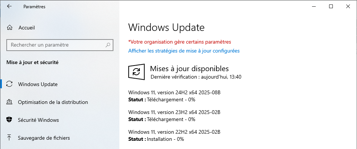Open Sauvegarde de fichiers label
Screen dimensions: 357x149
point(44,138)
